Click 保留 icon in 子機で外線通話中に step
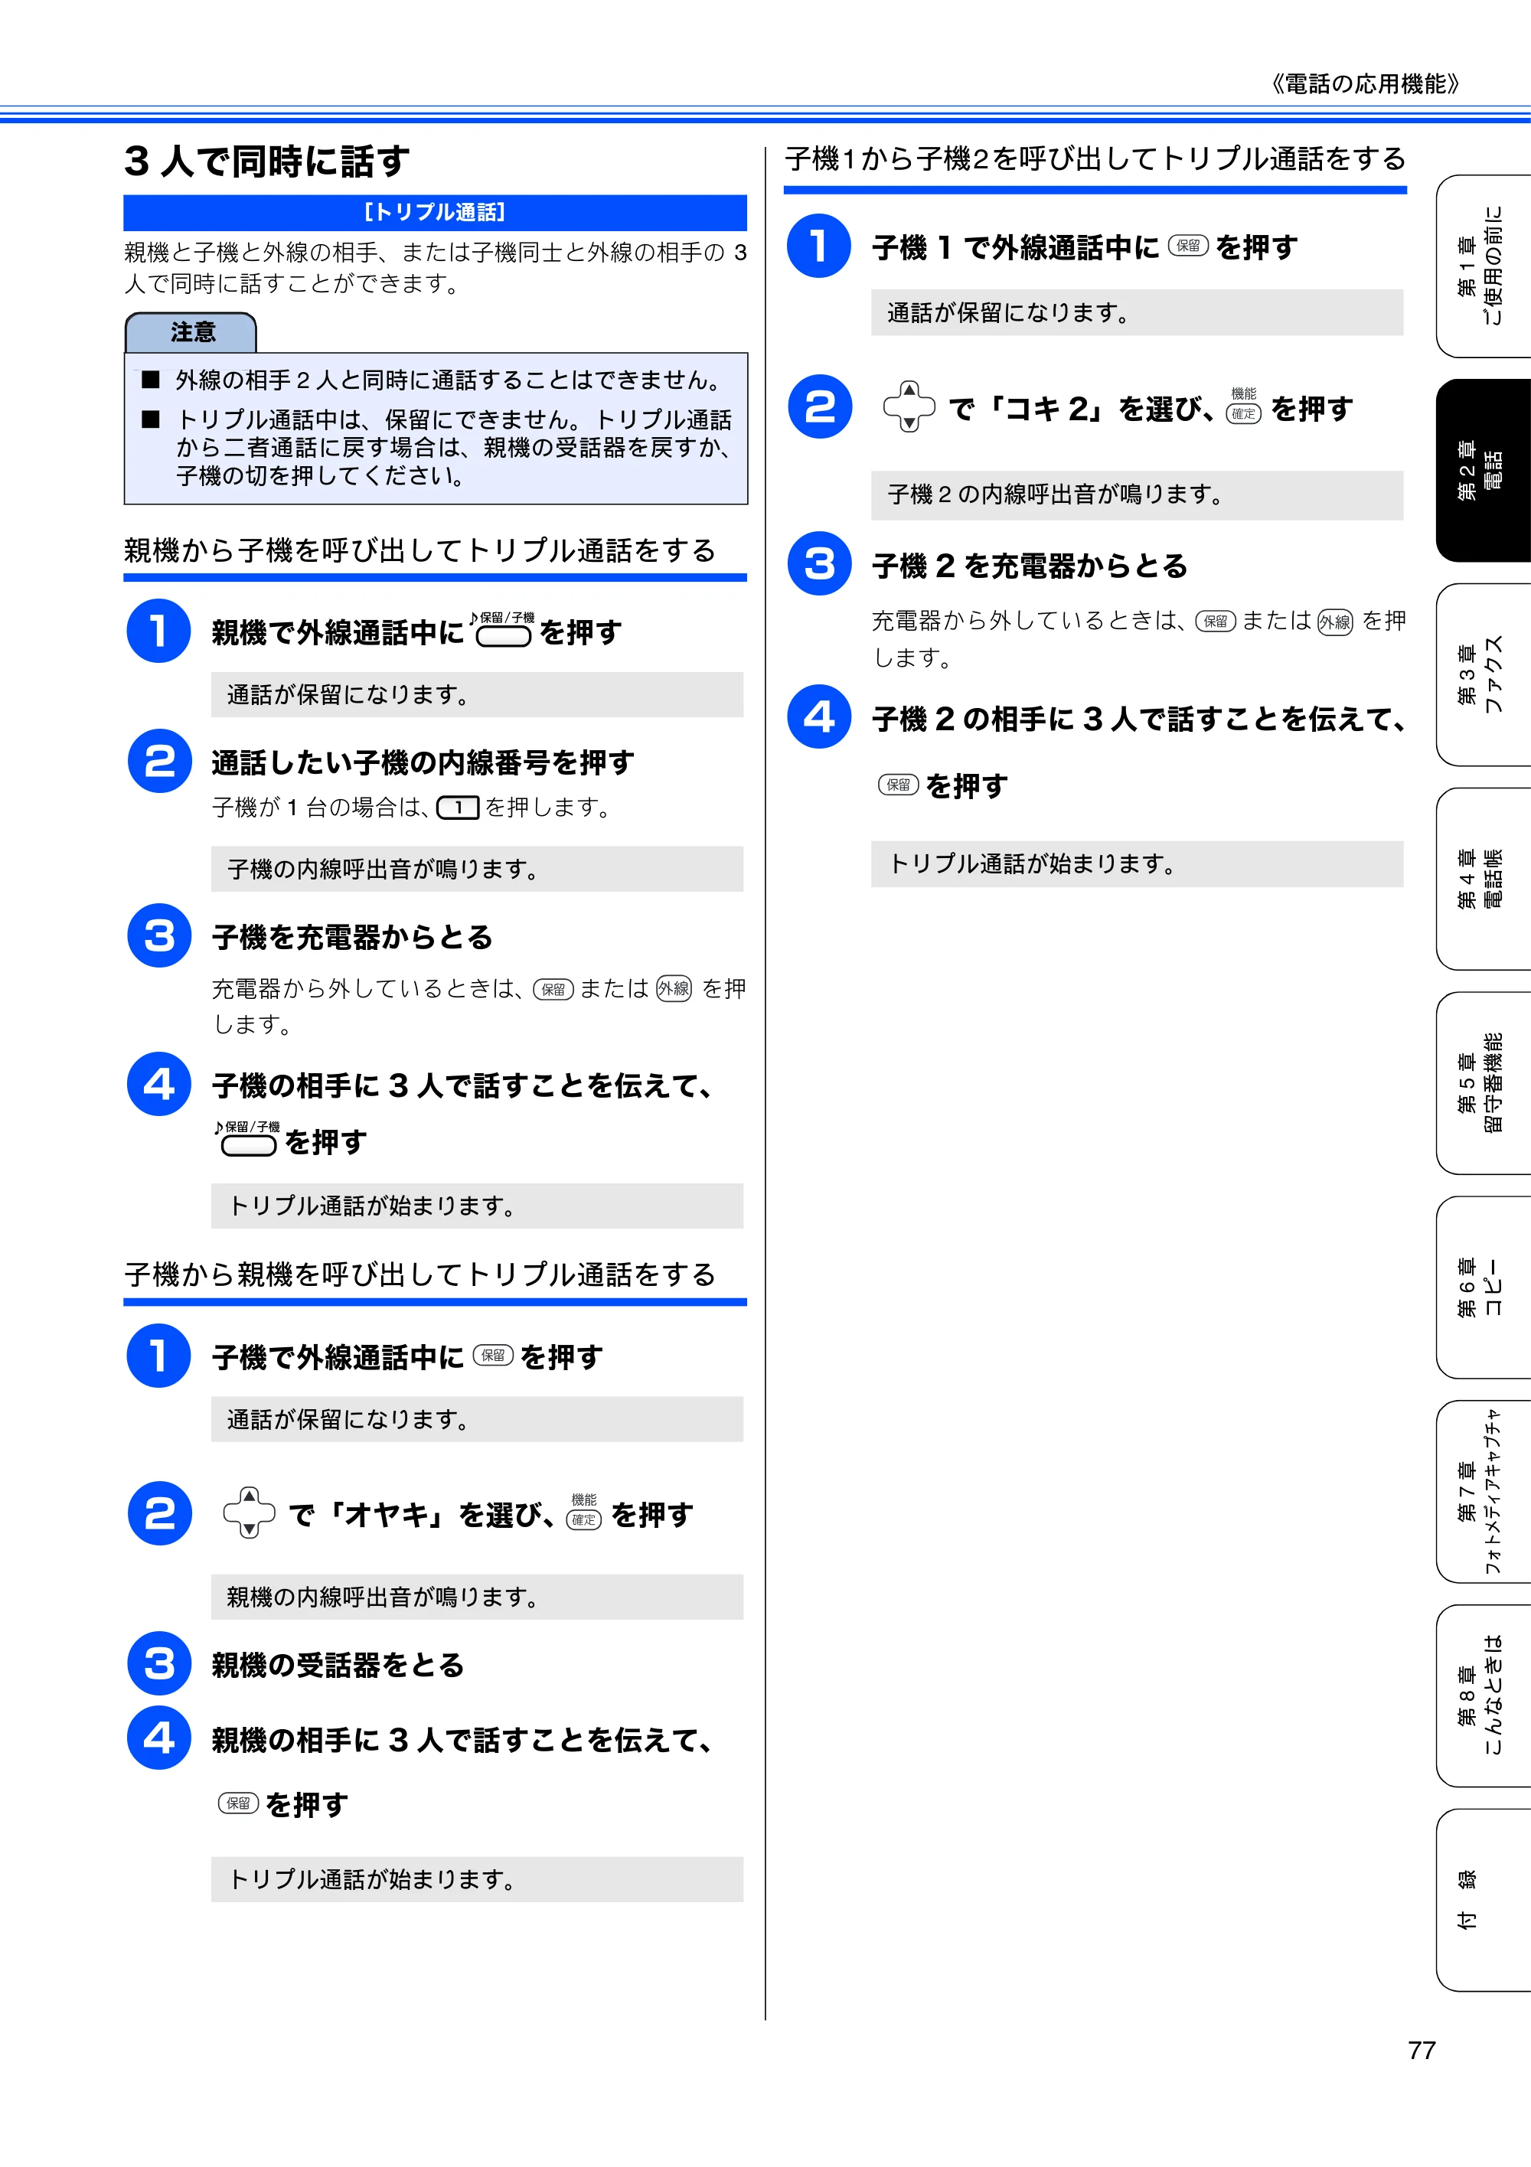 tap(493, 1356)
